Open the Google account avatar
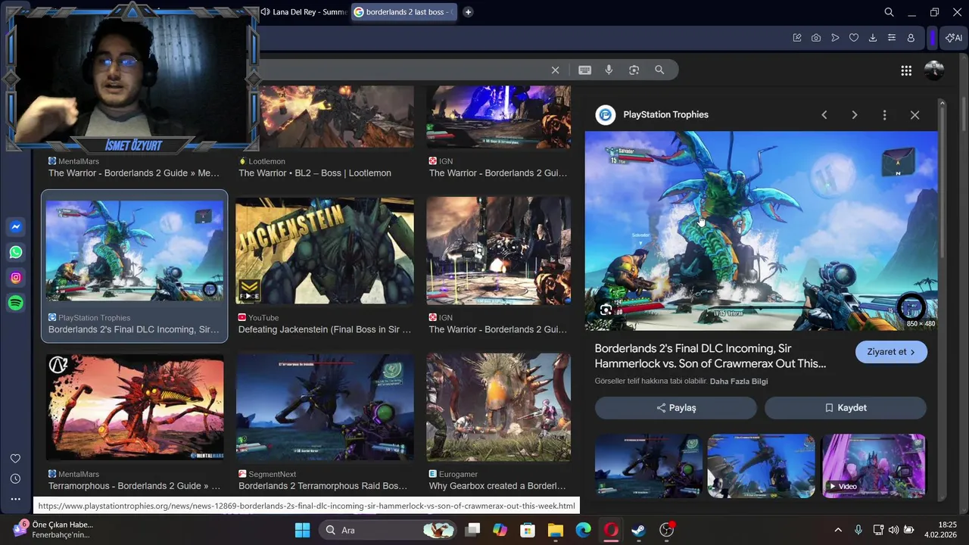 934,70
